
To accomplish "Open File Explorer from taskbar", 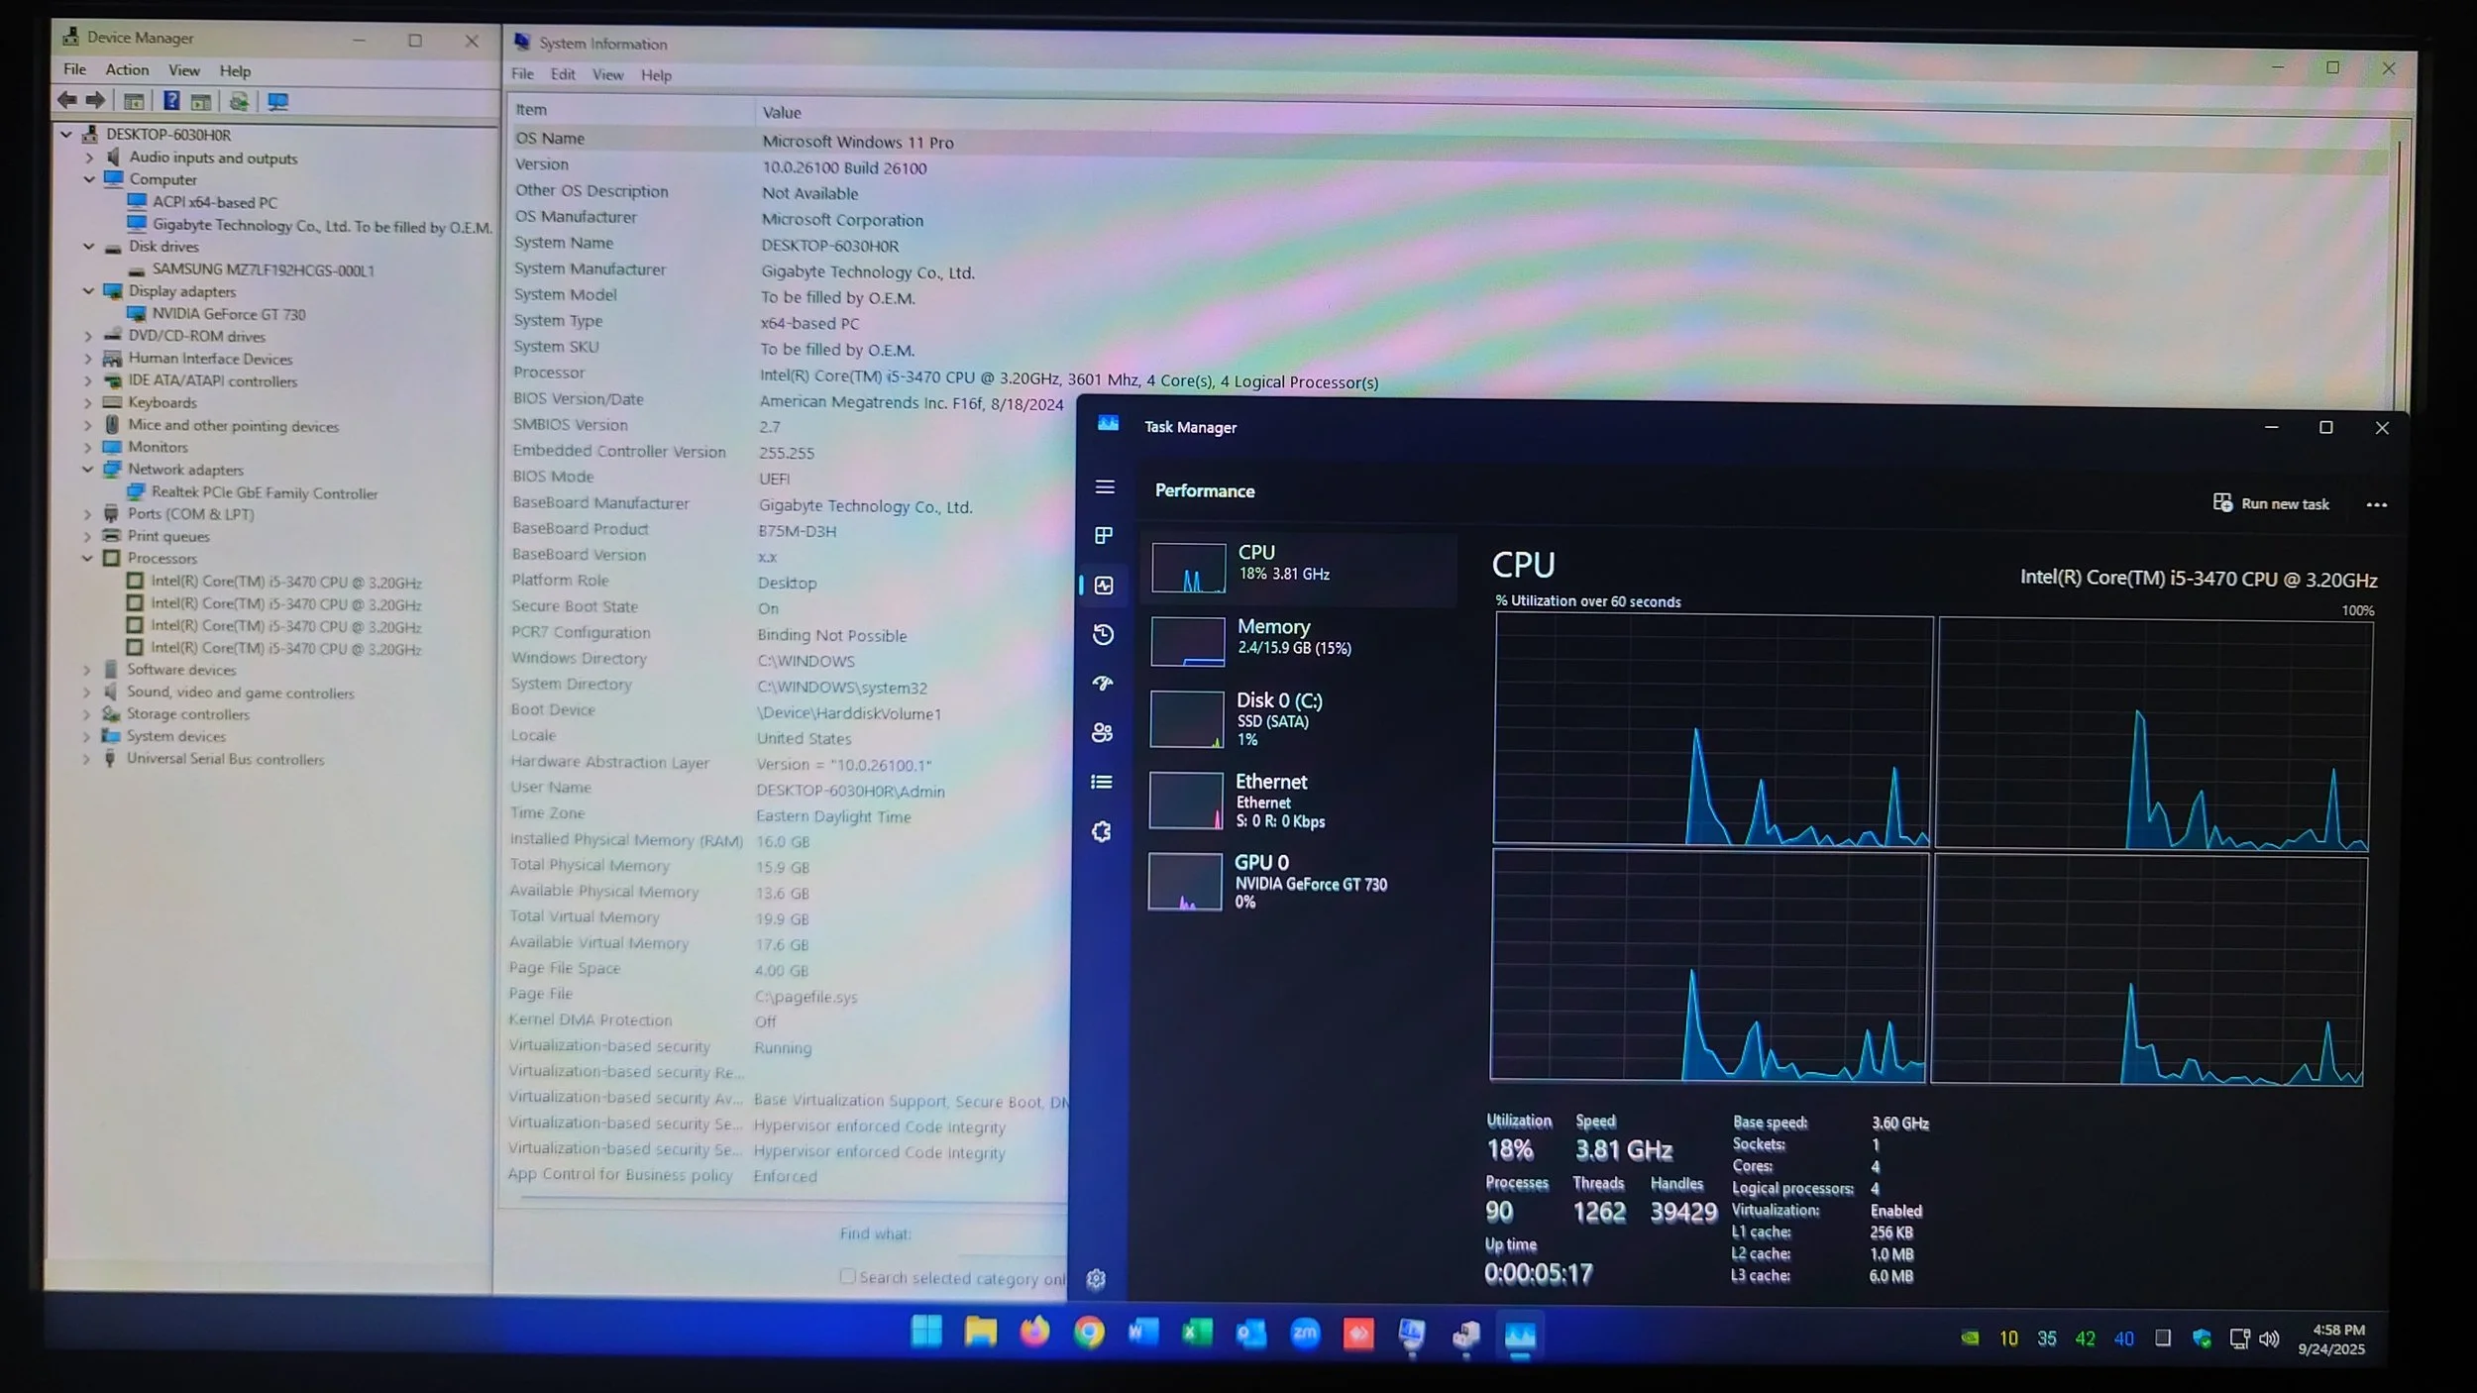I will pyautogui.click(x=980, y=1333).
